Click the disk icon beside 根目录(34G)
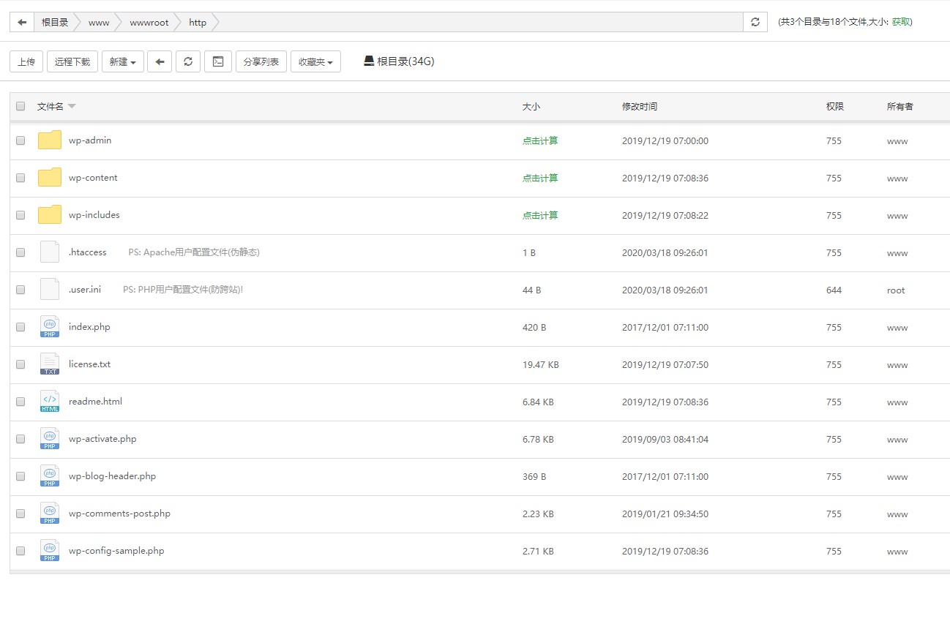 tap(369, 61)
